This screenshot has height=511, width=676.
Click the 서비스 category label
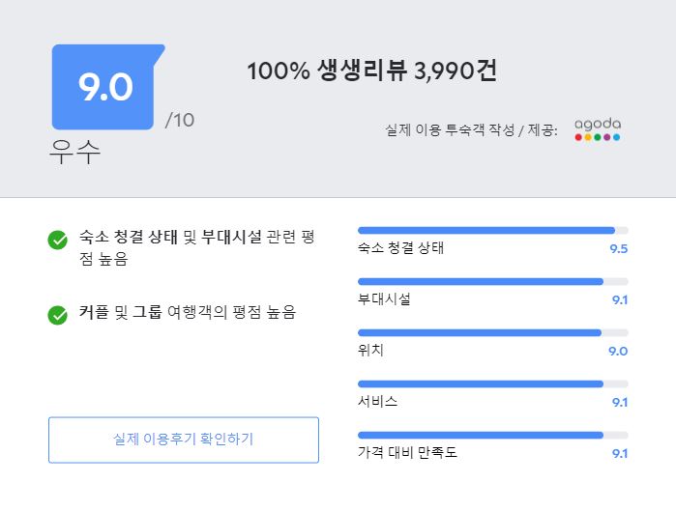[377, 401]
